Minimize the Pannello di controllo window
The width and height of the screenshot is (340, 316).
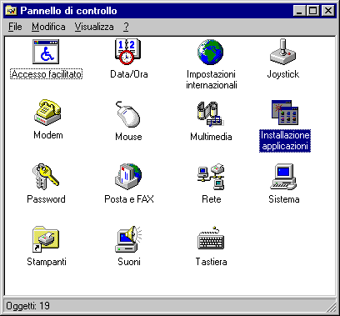(x=299, y=11)
